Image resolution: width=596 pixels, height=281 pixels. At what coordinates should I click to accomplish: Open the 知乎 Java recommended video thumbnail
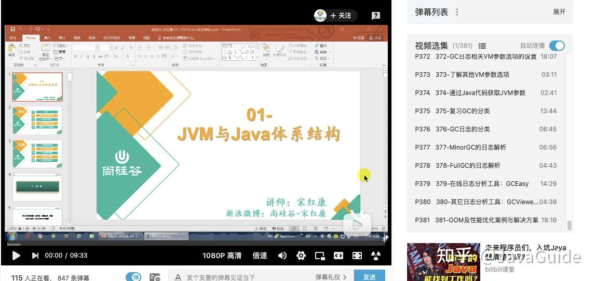coord(443,262)
